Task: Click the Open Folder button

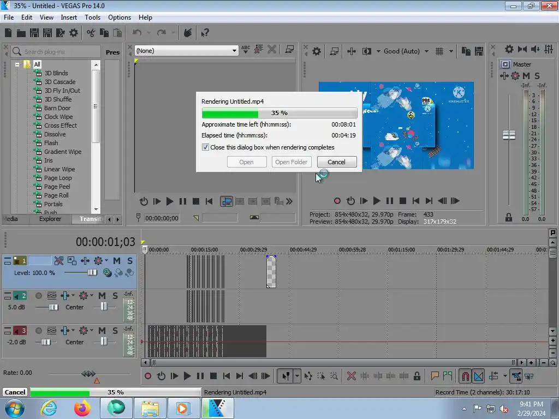Action: (292, 162)
